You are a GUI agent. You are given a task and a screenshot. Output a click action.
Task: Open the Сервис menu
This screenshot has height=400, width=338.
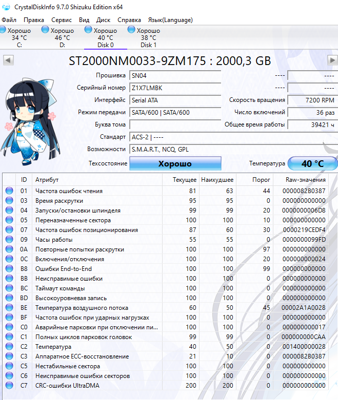[x=62, y=20]
